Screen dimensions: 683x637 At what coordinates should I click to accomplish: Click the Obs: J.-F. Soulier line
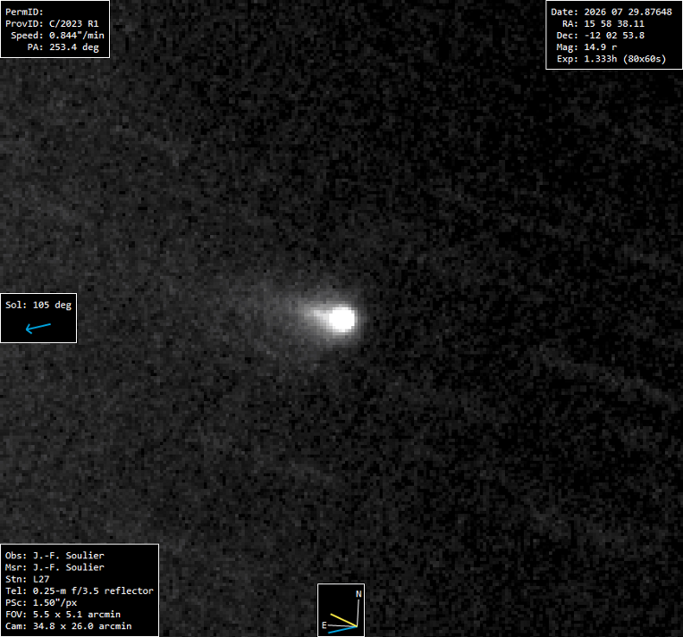(x=55, y=556)
